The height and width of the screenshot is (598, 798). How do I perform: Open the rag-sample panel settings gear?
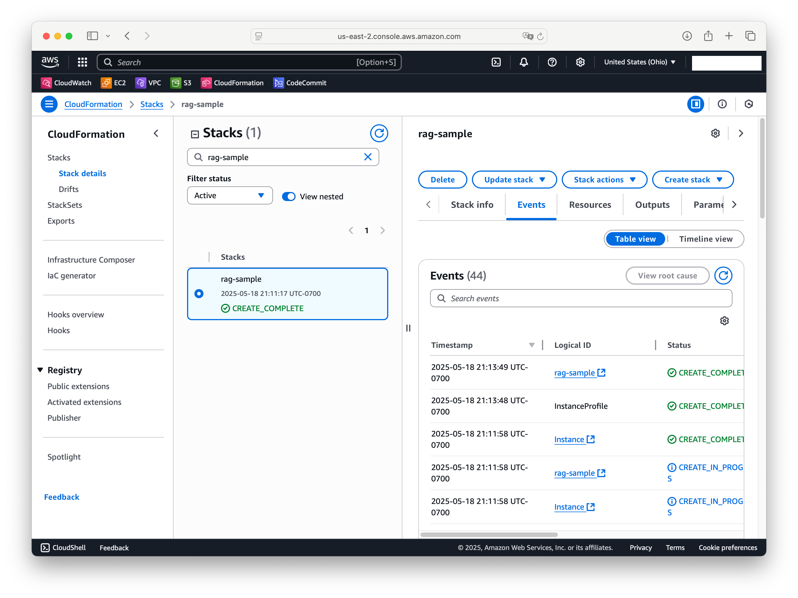[715, 133]
